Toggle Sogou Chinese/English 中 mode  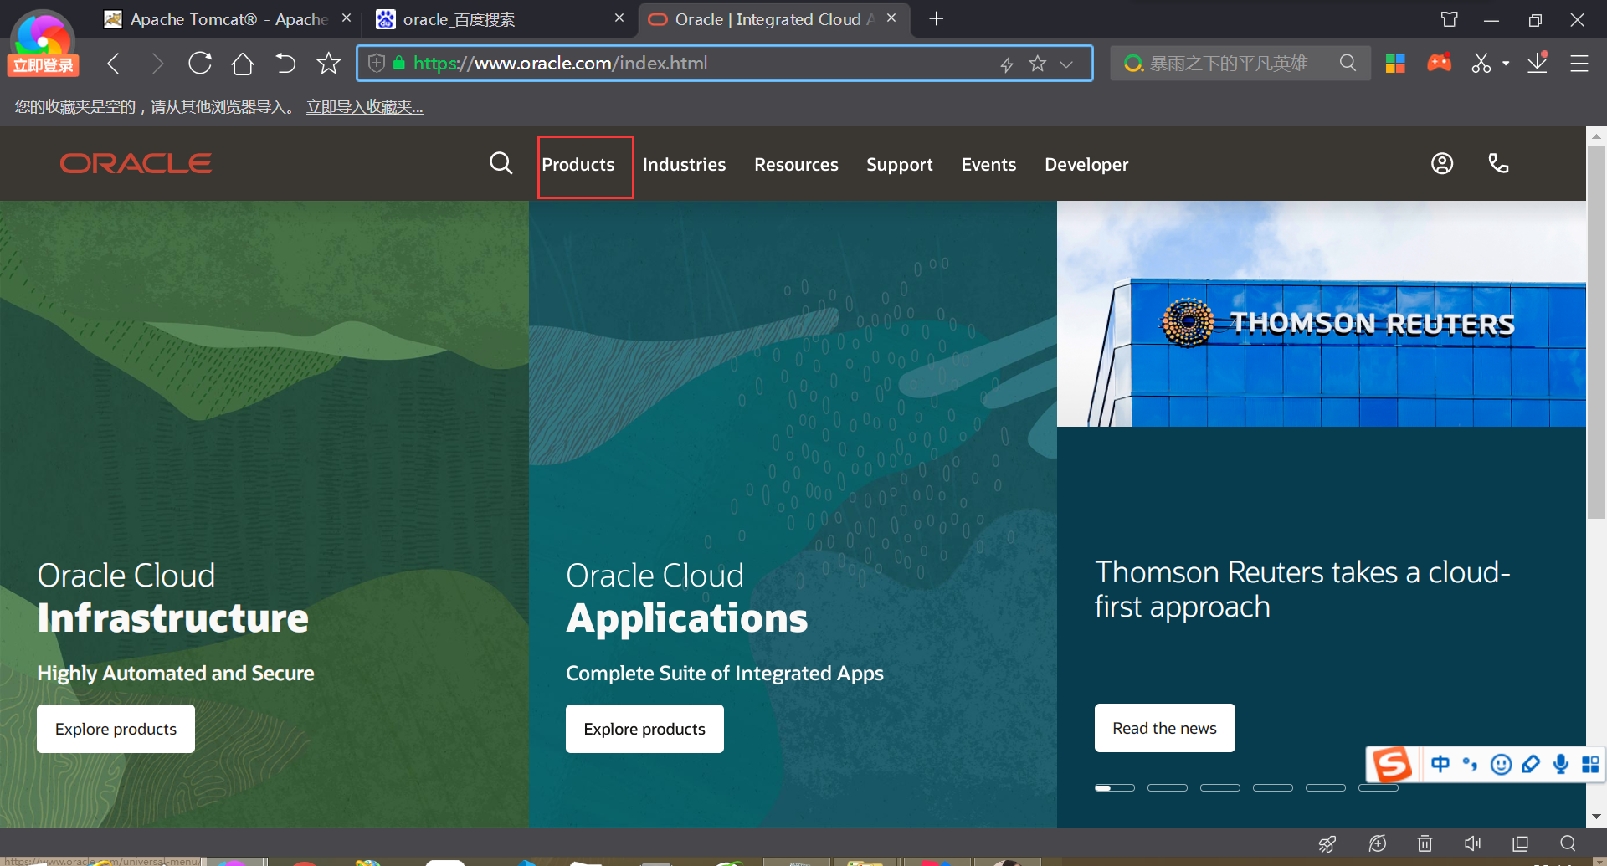click(1440, 764)
